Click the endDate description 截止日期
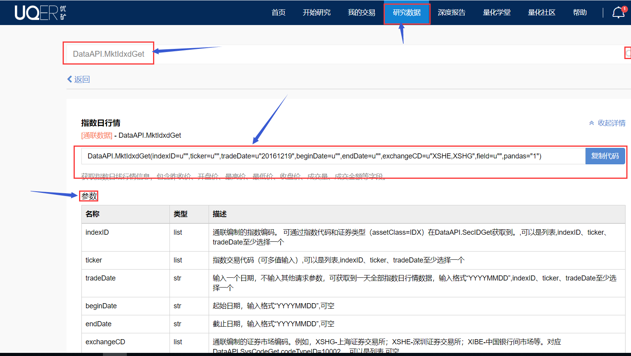 274,324
